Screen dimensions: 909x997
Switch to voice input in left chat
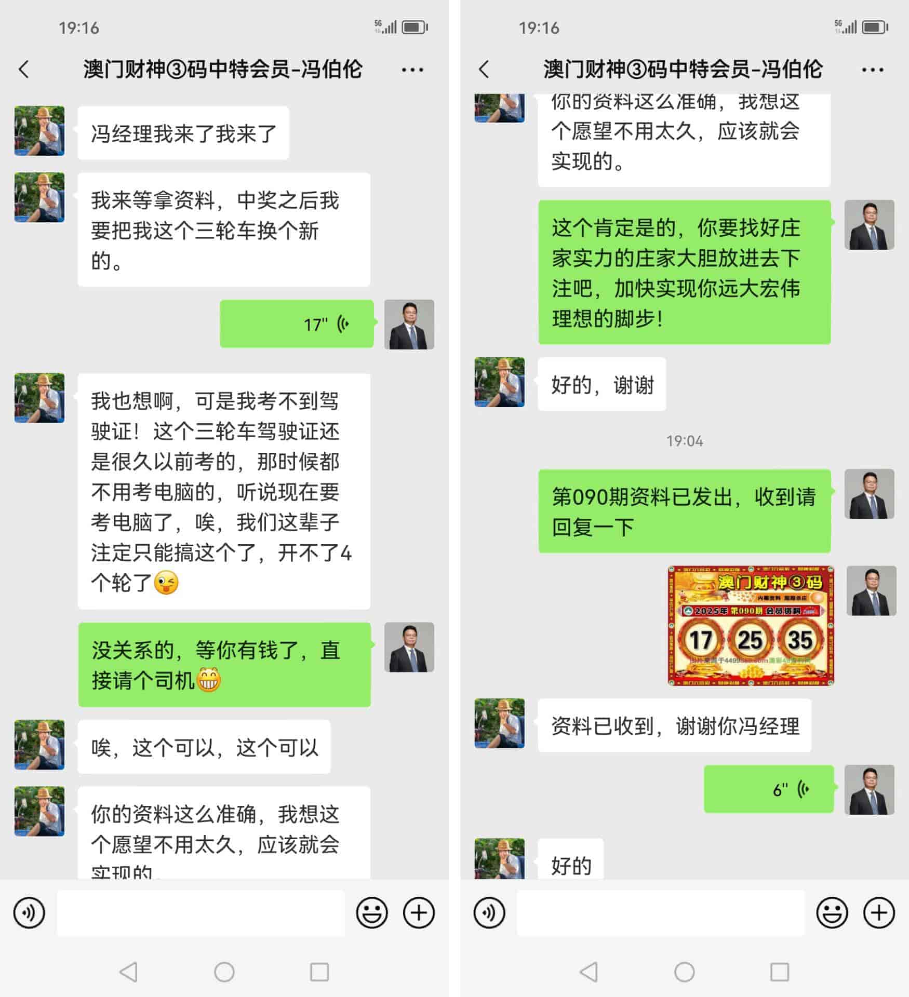point(29,912)
